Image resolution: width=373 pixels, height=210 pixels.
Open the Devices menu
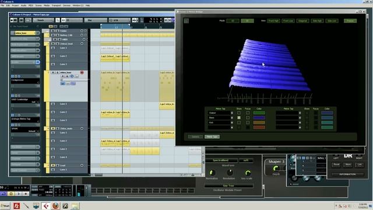(66, 5)
